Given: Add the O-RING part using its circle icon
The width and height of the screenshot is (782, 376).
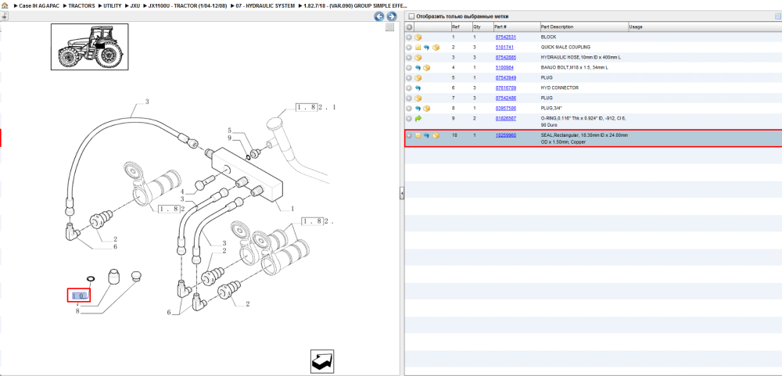Looking at the screenshot, I should point(409,119).
